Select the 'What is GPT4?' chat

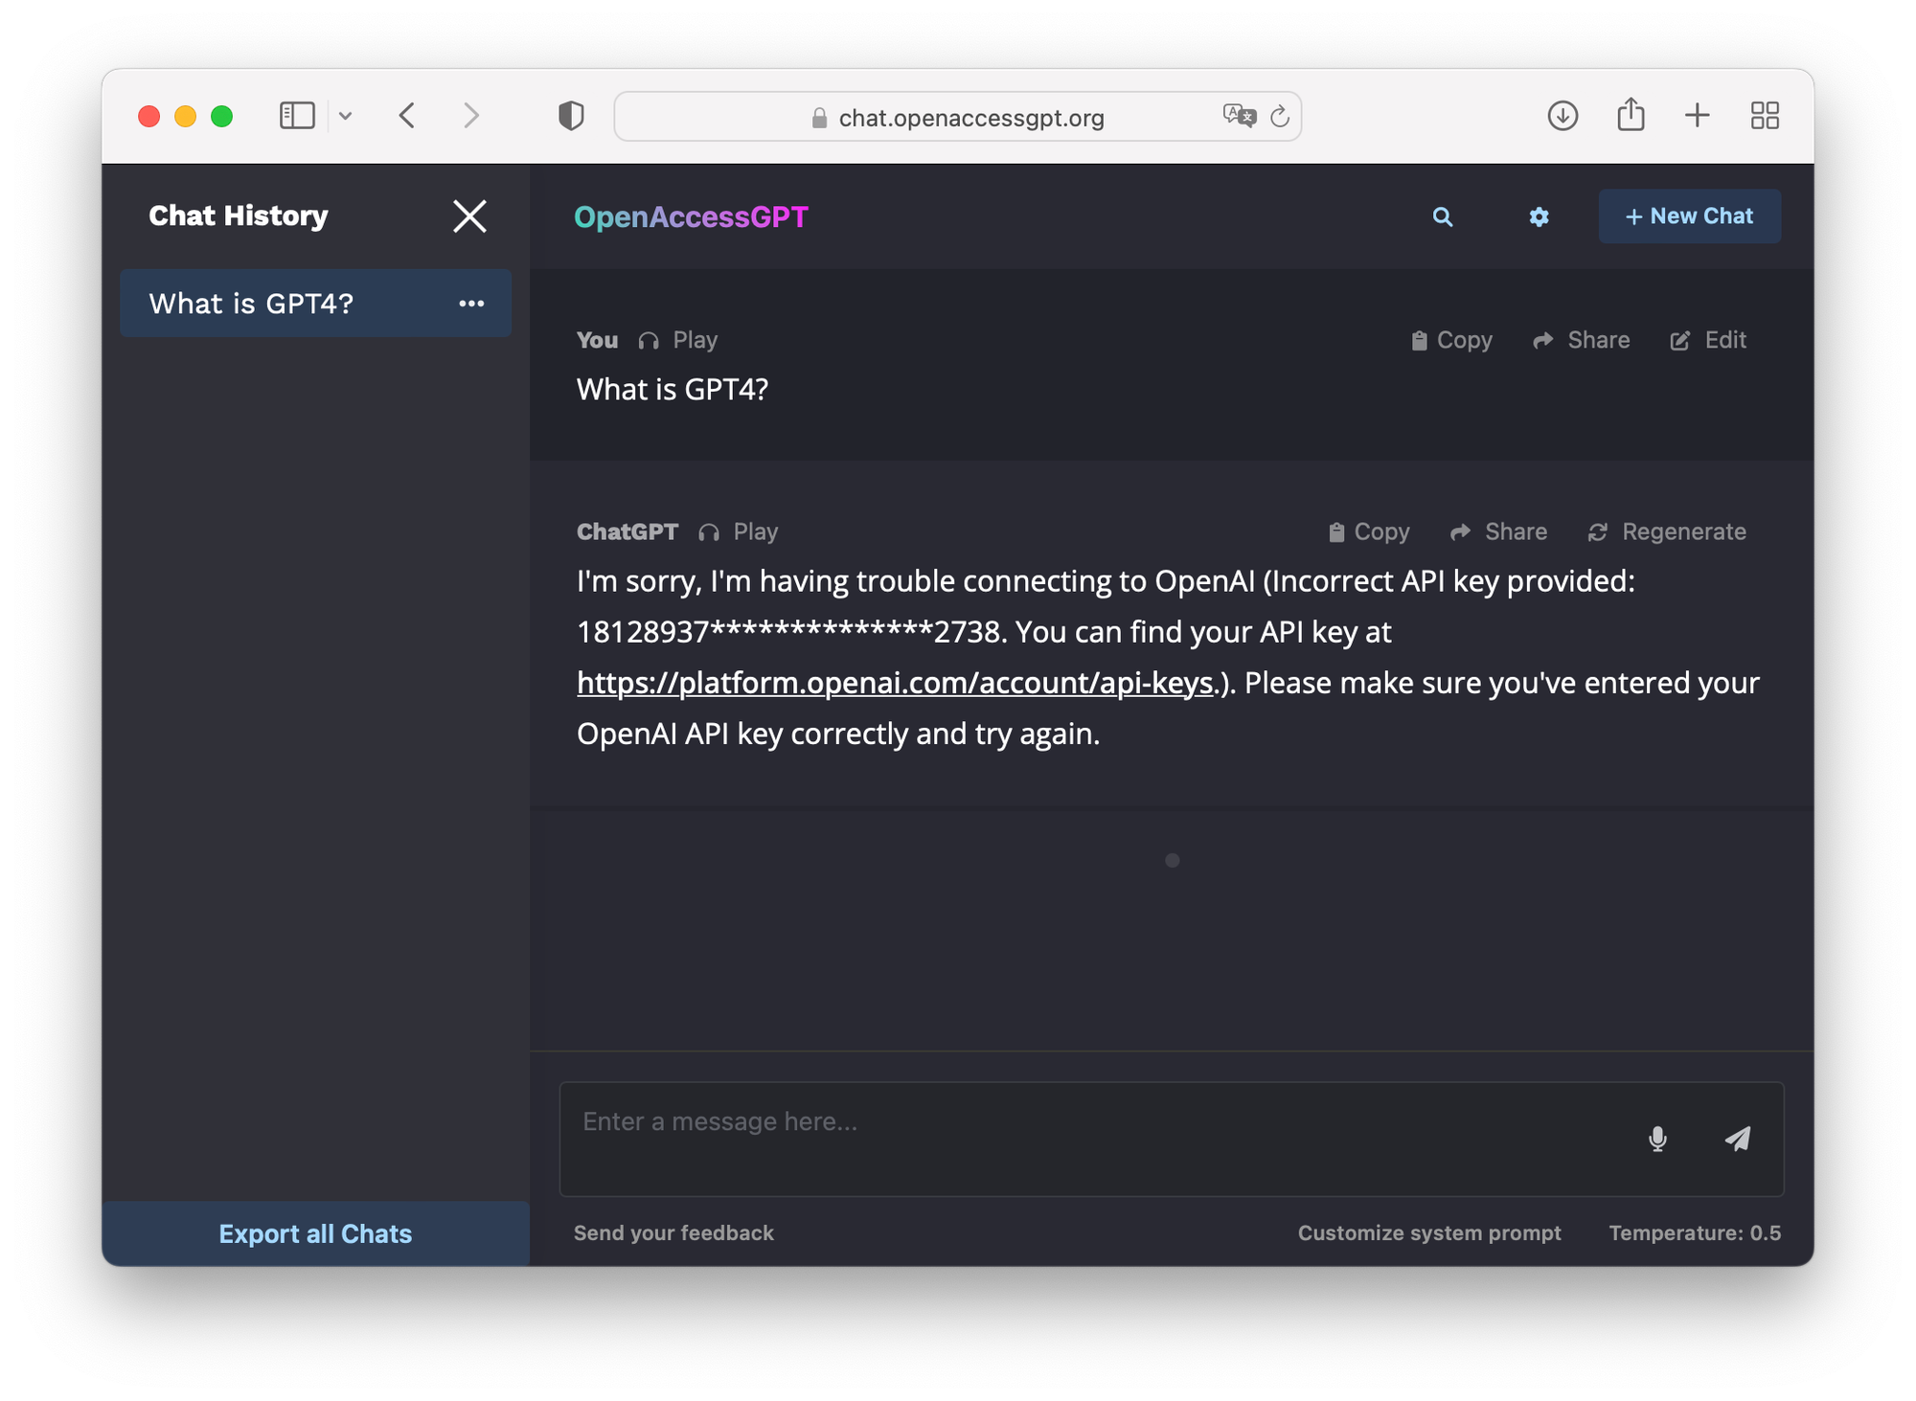coord(252,304)
